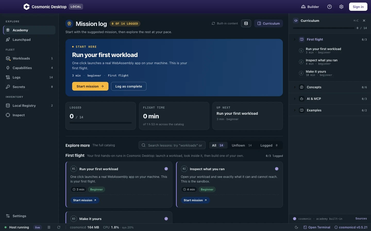Click the Inspect icon in sidebar

tap(8, 115)
